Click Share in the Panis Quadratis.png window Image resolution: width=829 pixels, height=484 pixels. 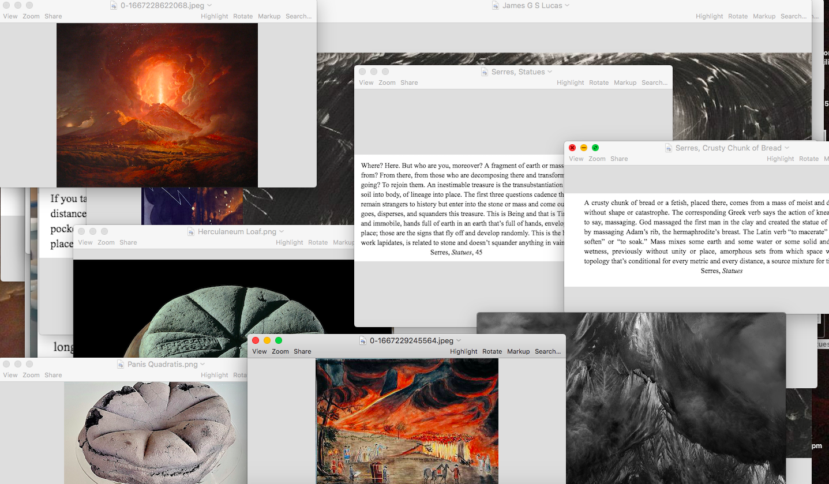point(53,375)
